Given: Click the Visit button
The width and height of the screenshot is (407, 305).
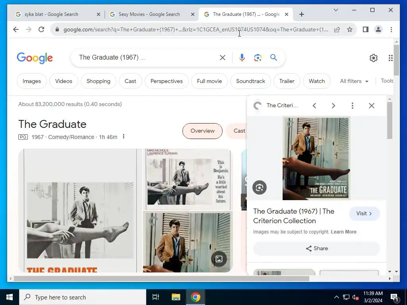Looking at the screenshot, I should coord(364,213).
